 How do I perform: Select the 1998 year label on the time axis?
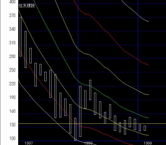88,143
